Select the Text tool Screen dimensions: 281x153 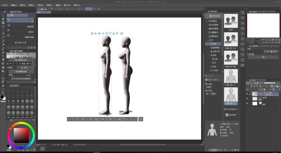click(3, 86)
